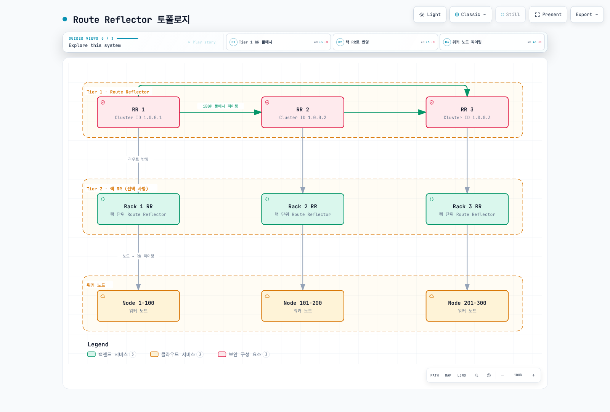The image size is (610, 412).
Task: Click the 라우트 반영 edge label
Action: coord(138,159)
